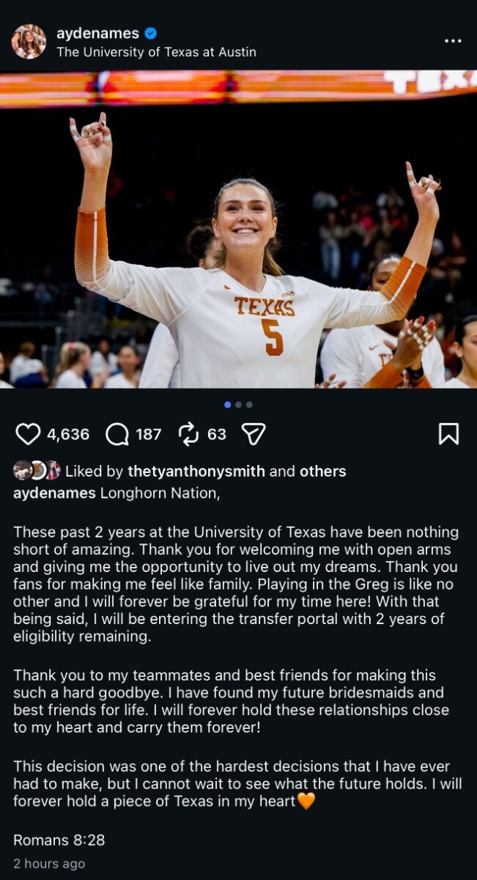Tap the volleyball player photo
The image size is (477, 880).
238,242
